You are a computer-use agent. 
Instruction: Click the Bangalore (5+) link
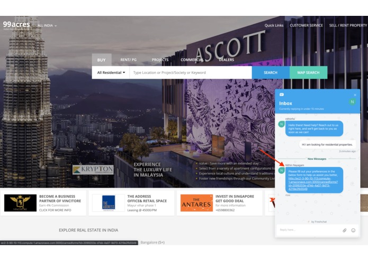click(x=152, y=243)
